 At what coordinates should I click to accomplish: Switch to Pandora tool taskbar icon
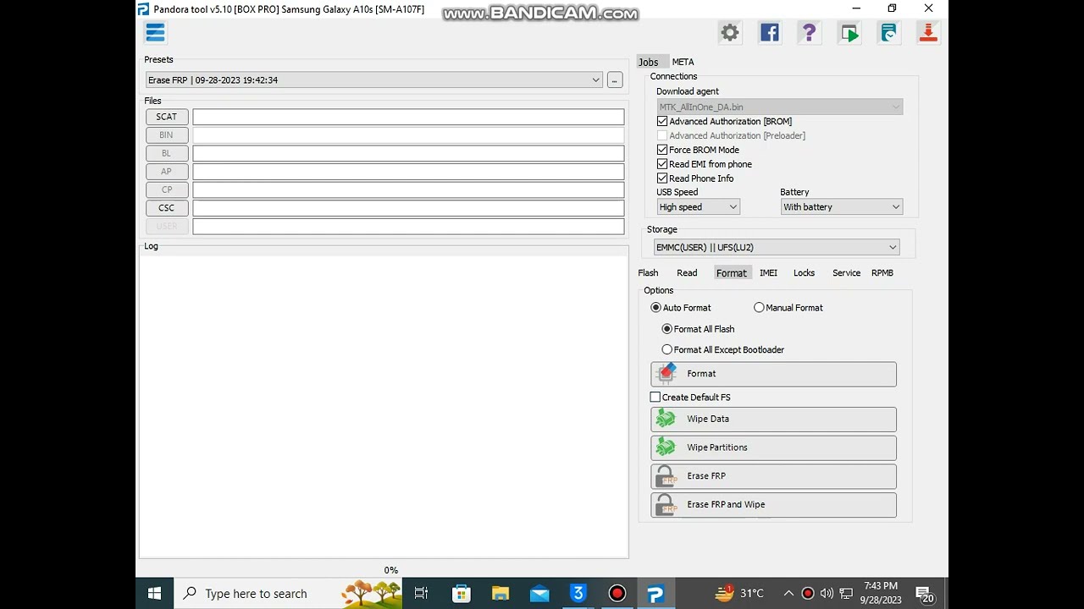pos(655,594)
